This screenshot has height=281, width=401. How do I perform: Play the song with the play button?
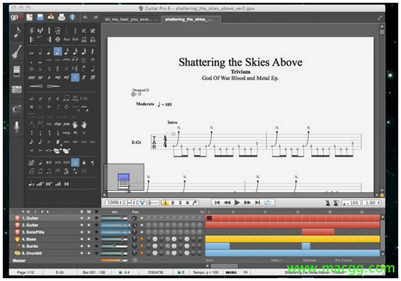[237, 202]
